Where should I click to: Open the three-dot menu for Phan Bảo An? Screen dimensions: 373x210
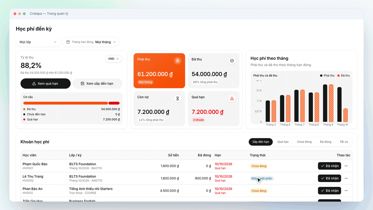pyautogui.click(x=346, y=191)
